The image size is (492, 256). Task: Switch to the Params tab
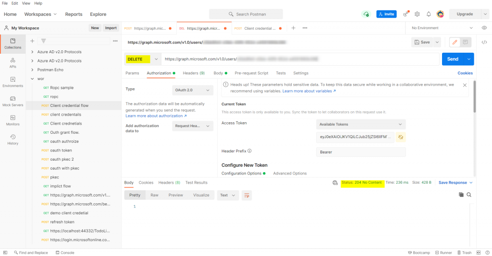(132, 73)
